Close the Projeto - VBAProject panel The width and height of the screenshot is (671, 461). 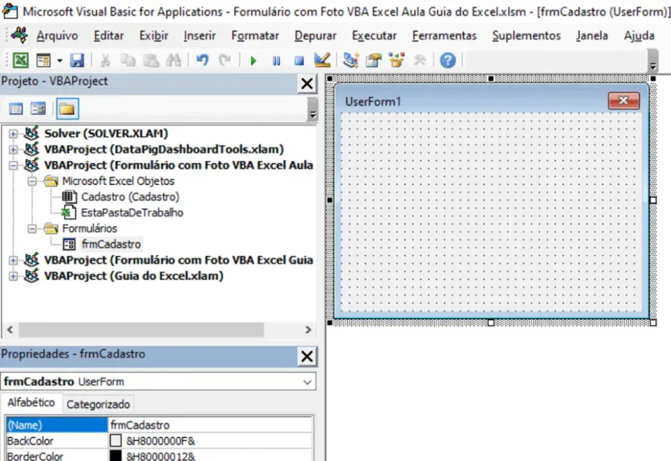[x=307, y=84]
